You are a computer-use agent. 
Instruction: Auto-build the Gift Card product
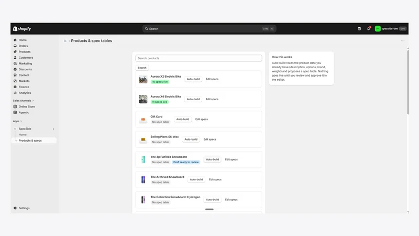(183, 120)
